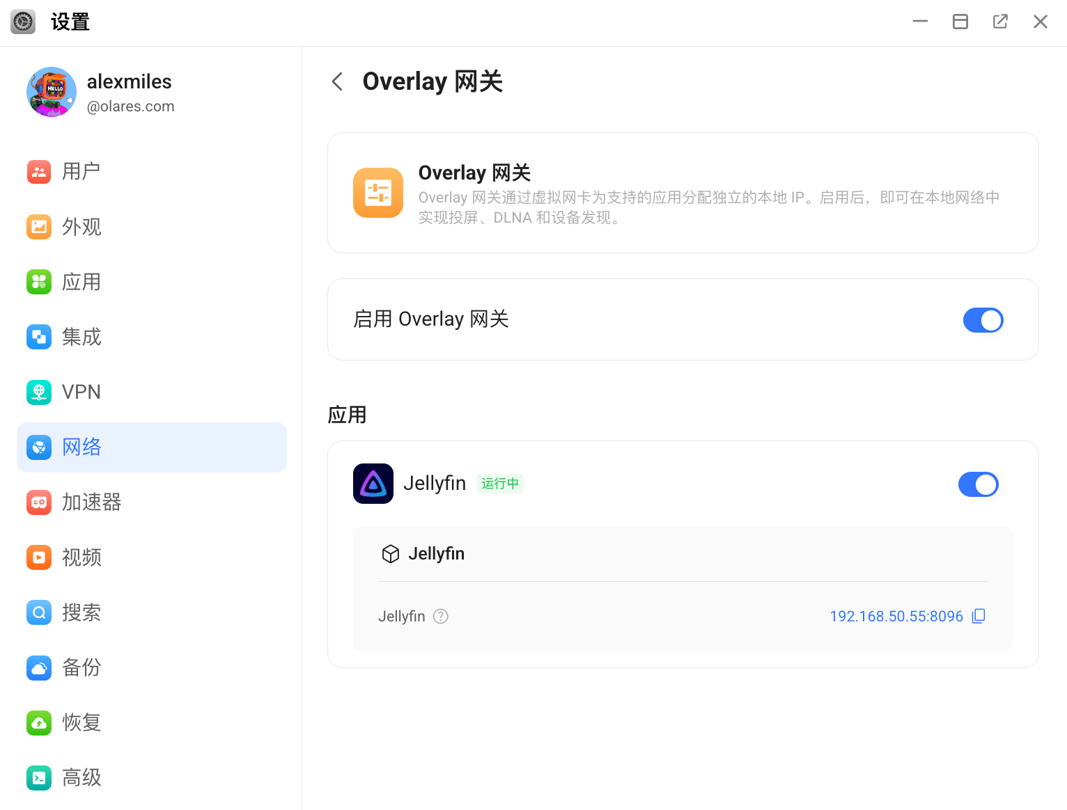Image resolution: width=1067 pixels, height=810 pixels.
Task: Go to the 备份 page
Action: click(x=152, y=668)
